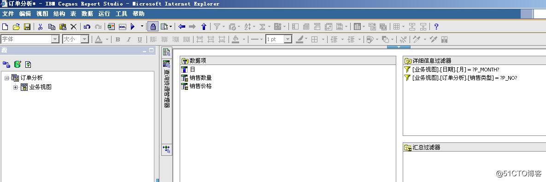Image resolution: width=546 pixels, height=182 pixels.
Task: Open a report with the folder icon
Action: (x=16, y=27)
